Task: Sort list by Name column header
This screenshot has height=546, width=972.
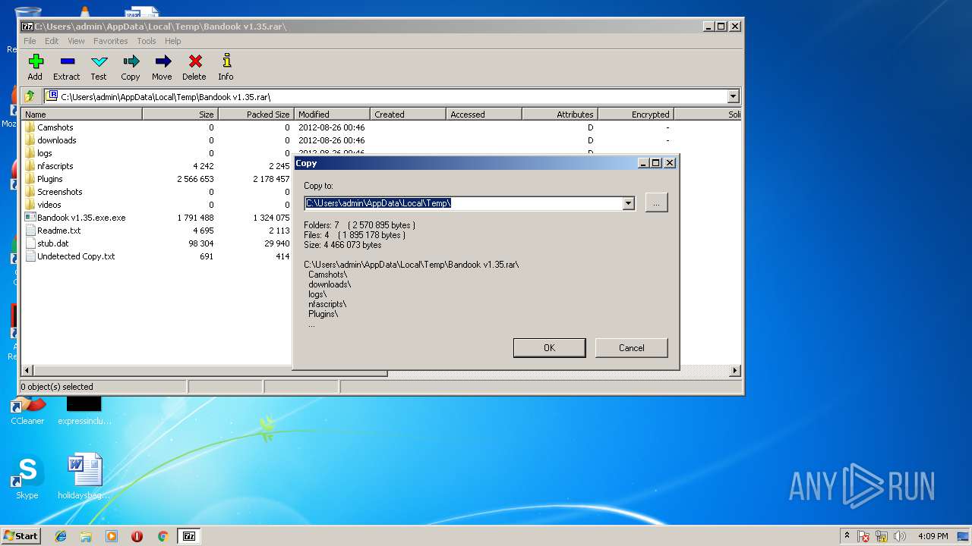Action: coord(81,115)
